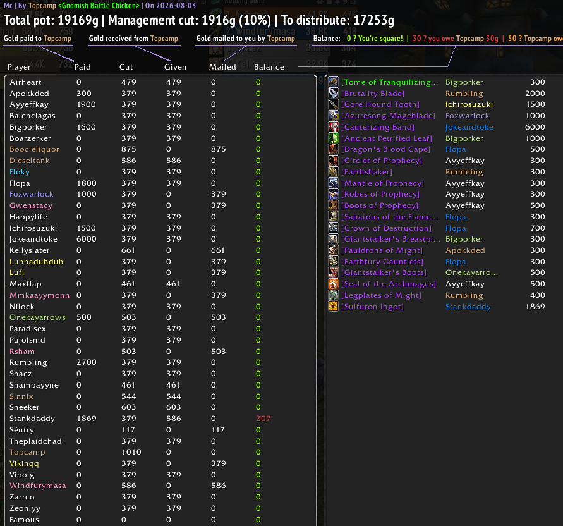Select the Famous player name
Viewport: 563px width, 526px height.
click(x=24, y=520)
